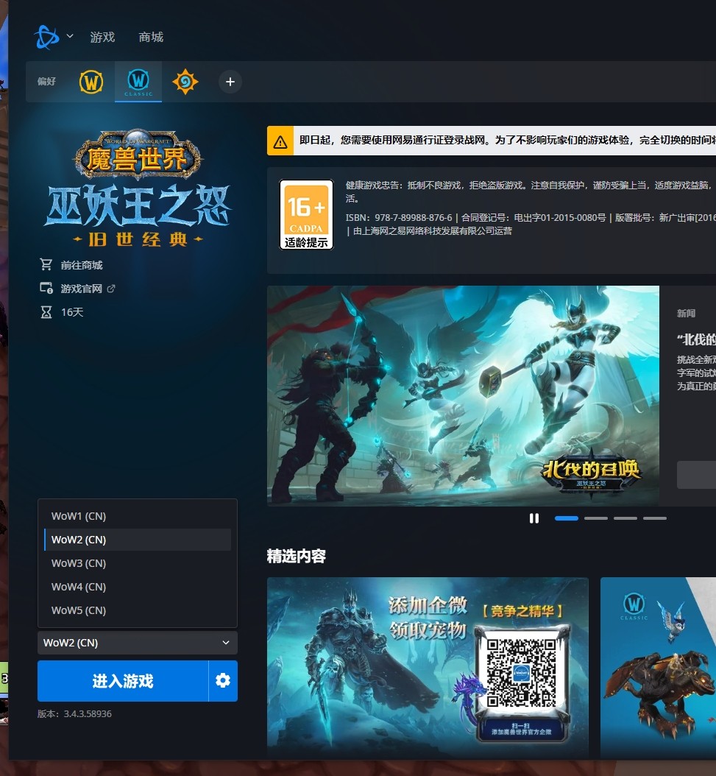Screen dimensions: 716x776
Task: Click the shopping cart icon
Action: point(46,265)
